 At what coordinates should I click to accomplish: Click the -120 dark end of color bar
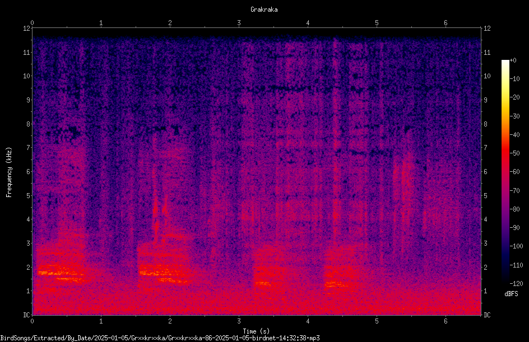pyautogui.click(x=505, y=282)
